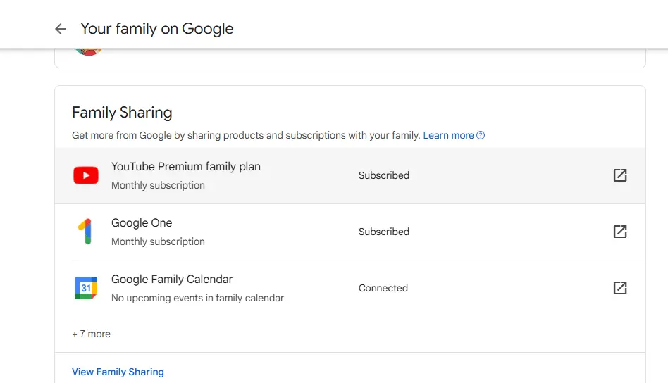This screenshot has width=668, height=383.
Task: Select YouTube Premium family plan title
Action: 186,166
